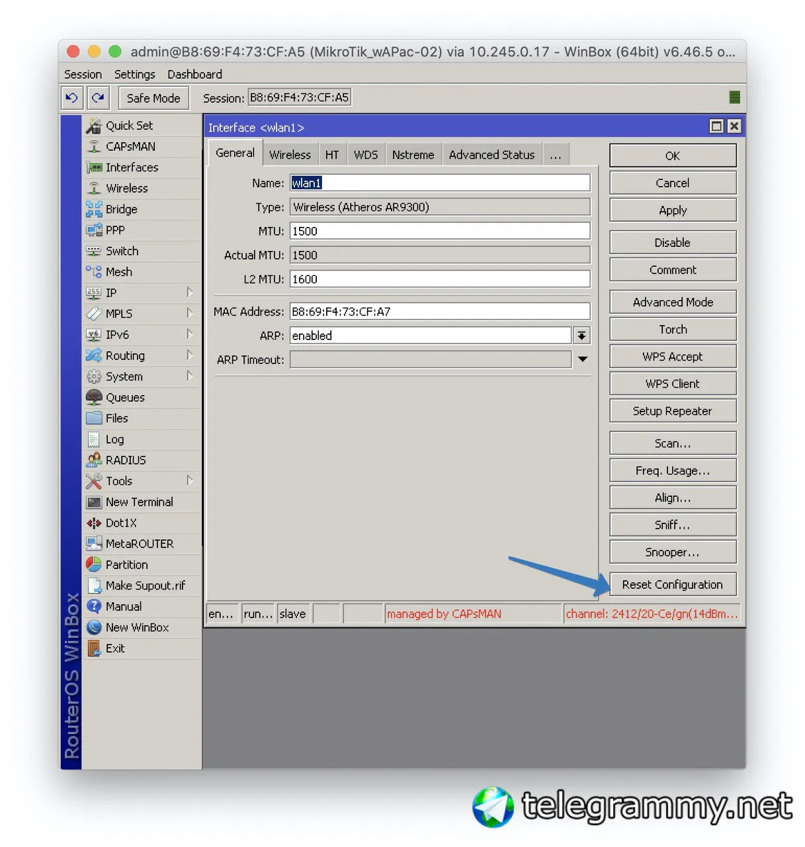Click the Apply button
Image resolution: width=805 pixels, height=847 pixels.
tap(673, 210)
